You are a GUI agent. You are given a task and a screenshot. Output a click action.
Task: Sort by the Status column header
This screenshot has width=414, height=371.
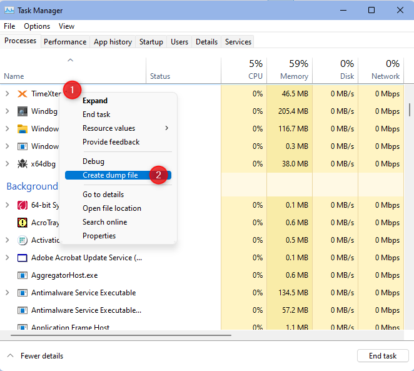(183, 71)
